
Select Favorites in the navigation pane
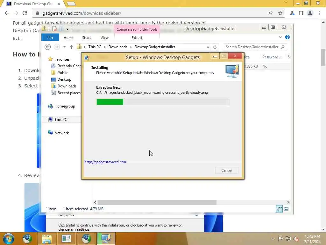pyautogui.click(x=62, y=59)
